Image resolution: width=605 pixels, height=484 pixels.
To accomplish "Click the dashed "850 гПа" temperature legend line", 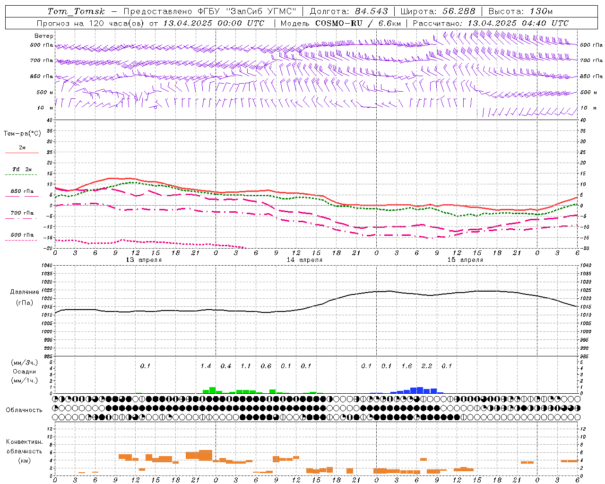I will (22, 196).
